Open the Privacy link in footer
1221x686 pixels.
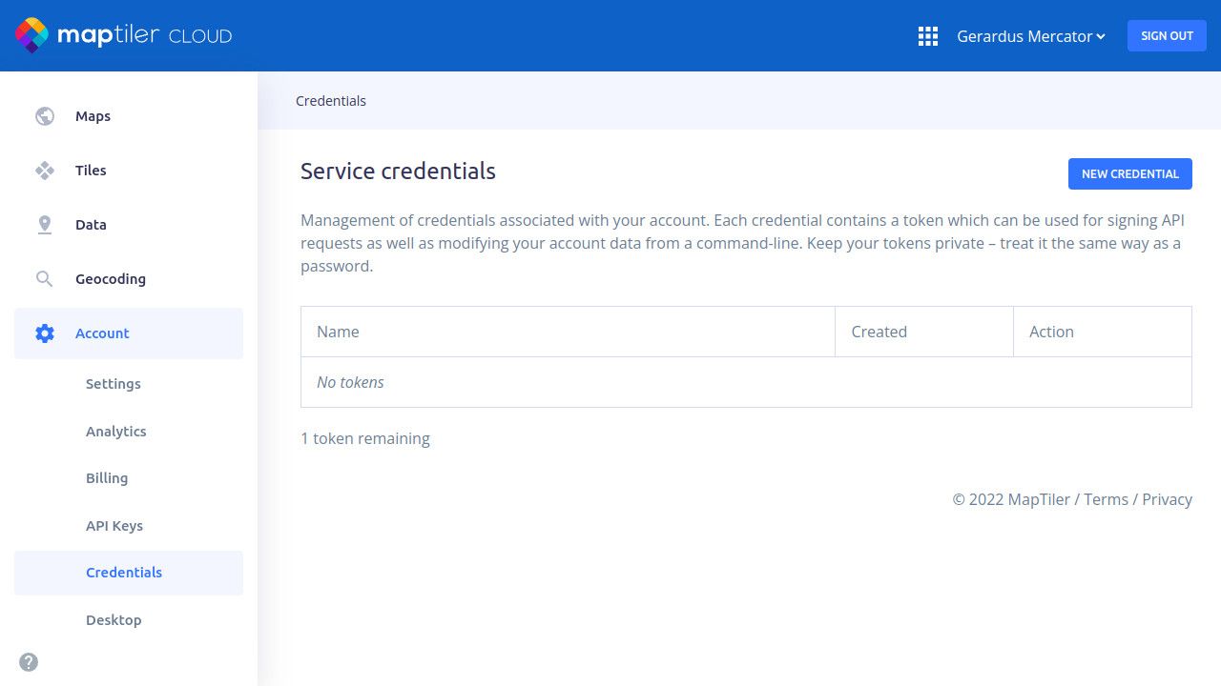click(1167, 499)
